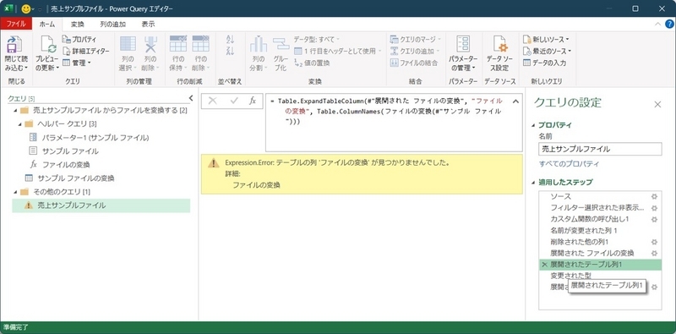Viewport: 676px width, 334px height.
Task: Cancel the formula edit with the X button
Action: point(212,101)
